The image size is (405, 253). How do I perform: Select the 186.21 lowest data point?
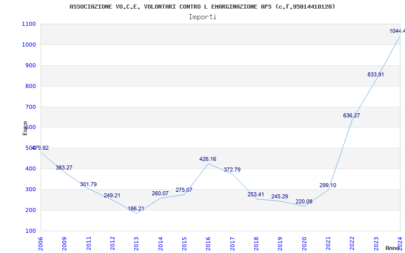coord(136,208)
